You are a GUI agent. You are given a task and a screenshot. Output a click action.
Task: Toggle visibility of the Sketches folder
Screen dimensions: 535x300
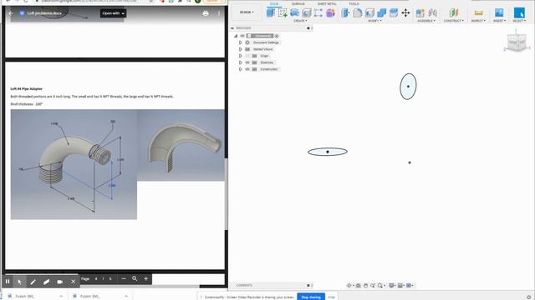[x=247, y=62]
